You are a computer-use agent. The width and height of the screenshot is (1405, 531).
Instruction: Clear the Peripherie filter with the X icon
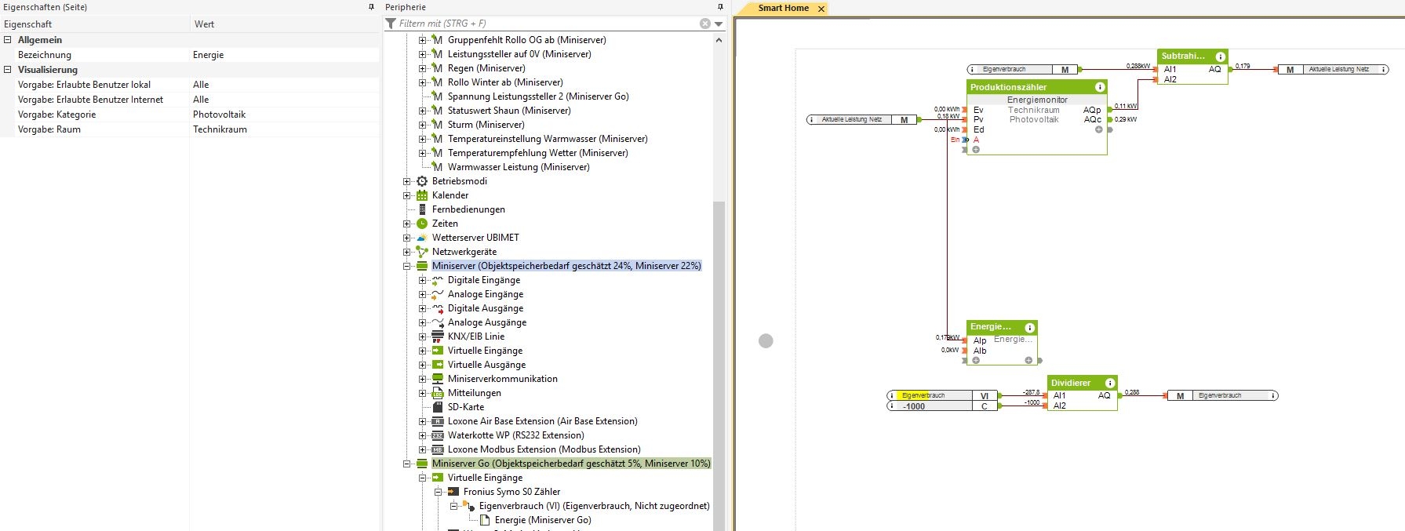(704, 24)
